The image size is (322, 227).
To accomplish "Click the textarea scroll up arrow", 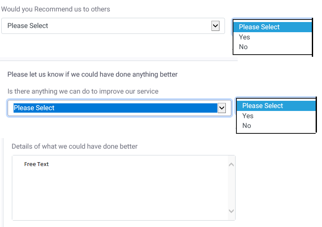I will pyautogui.click(x=231, y=164).
